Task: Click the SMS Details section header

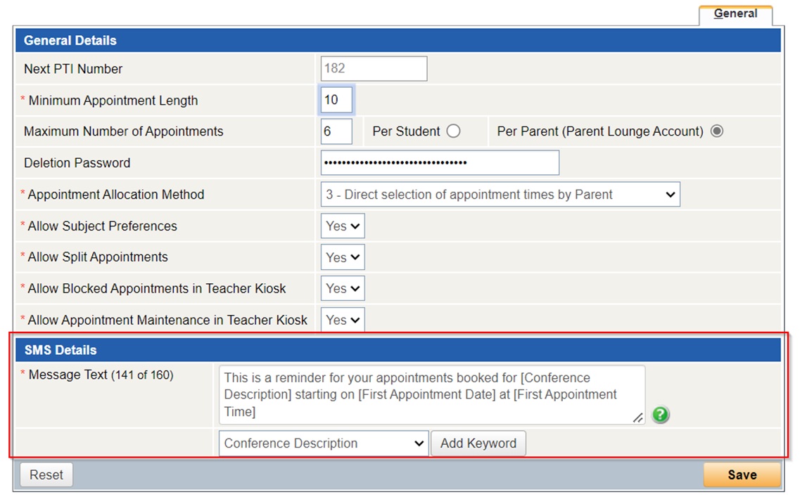Action: pyautogui.click(x=398, y=350)
